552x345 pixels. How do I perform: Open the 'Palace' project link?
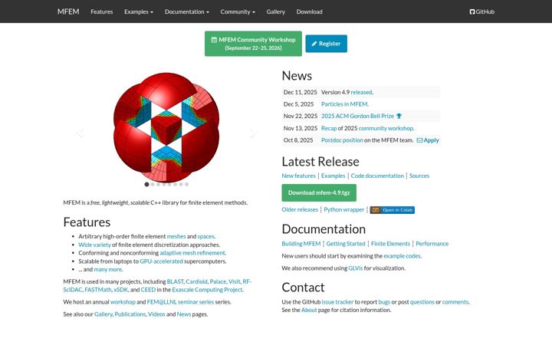218,281
